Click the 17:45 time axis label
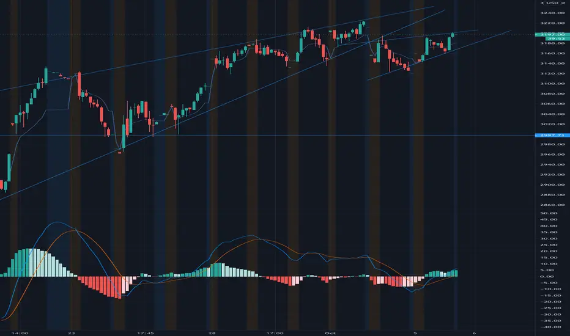The height and width of the screenshot is (336, 570). tap(145, 333)
